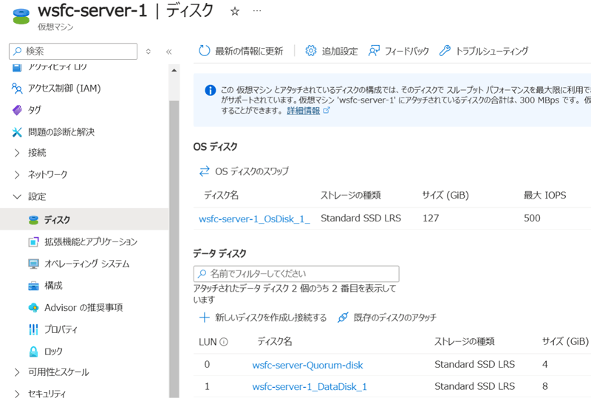The width and height of the screenshot is (591, 398).
Task: Expand the セキュリティ section
Action: [39, 393]
